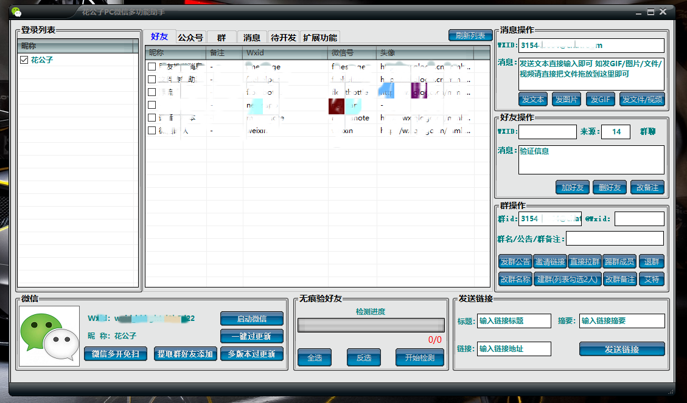Check the box for the row with '-' avatar
The image size is (687, 403).
point(152,105)
